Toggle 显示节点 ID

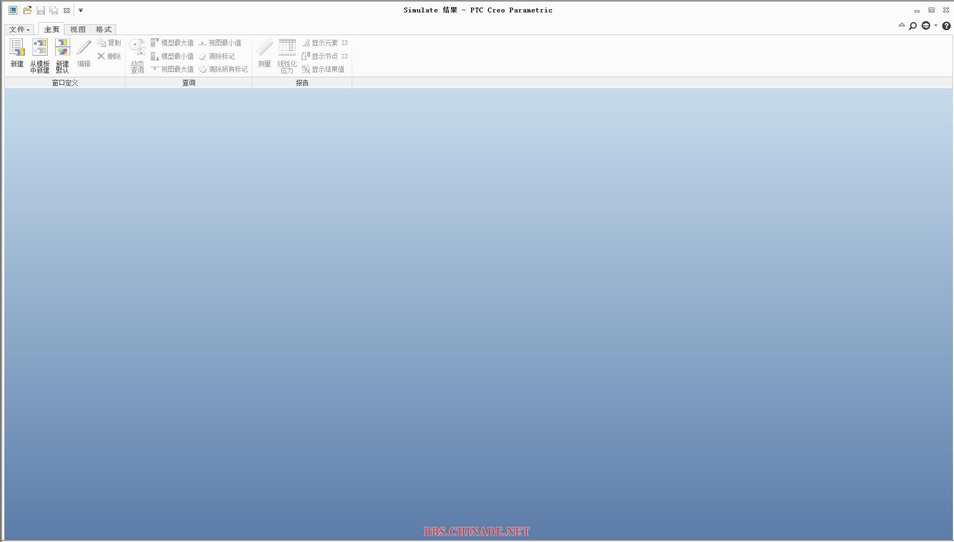tap(325, 56)
